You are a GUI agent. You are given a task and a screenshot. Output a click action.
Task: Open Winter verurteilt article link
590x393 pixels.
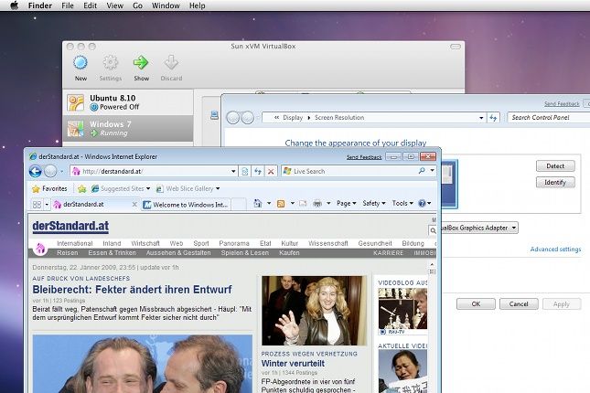(x=293, y=363)
